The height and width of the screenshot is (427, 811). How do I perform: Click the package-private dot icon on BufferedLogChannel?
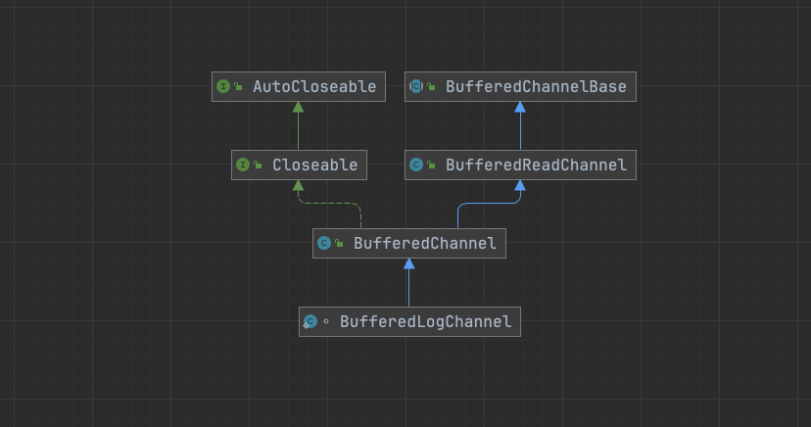point(326,321)
